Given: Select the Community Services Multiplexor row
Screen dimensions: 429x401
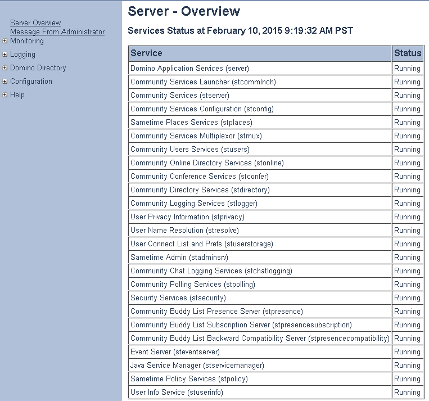Looking at the screenshot, I should [196, 136].
